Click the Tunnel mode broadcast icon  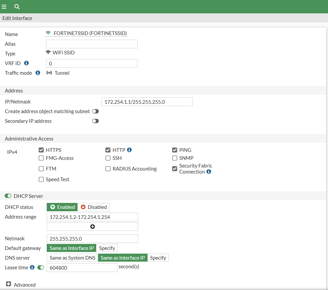pos(49,73)
